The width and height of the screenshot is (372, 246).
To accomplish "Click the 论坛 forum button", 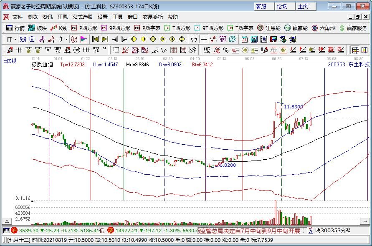I will pos(285,6).
